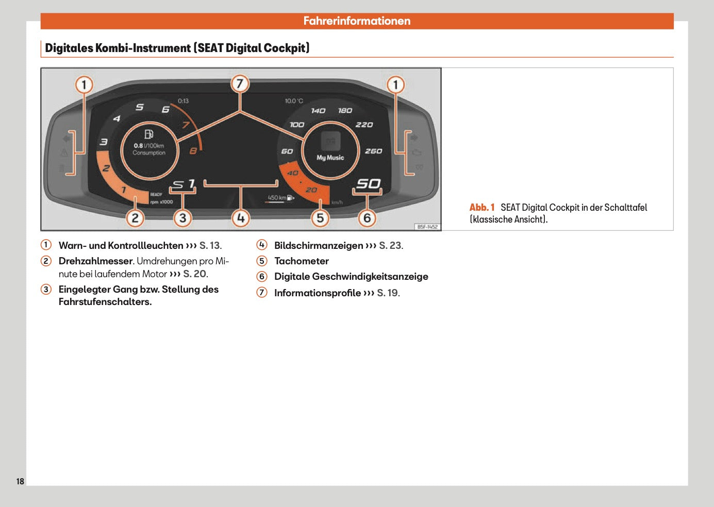Viewport: 714px width, 507px height.
Task: Click circled callout 6 for digital speed display
Action: pos(367,218)
